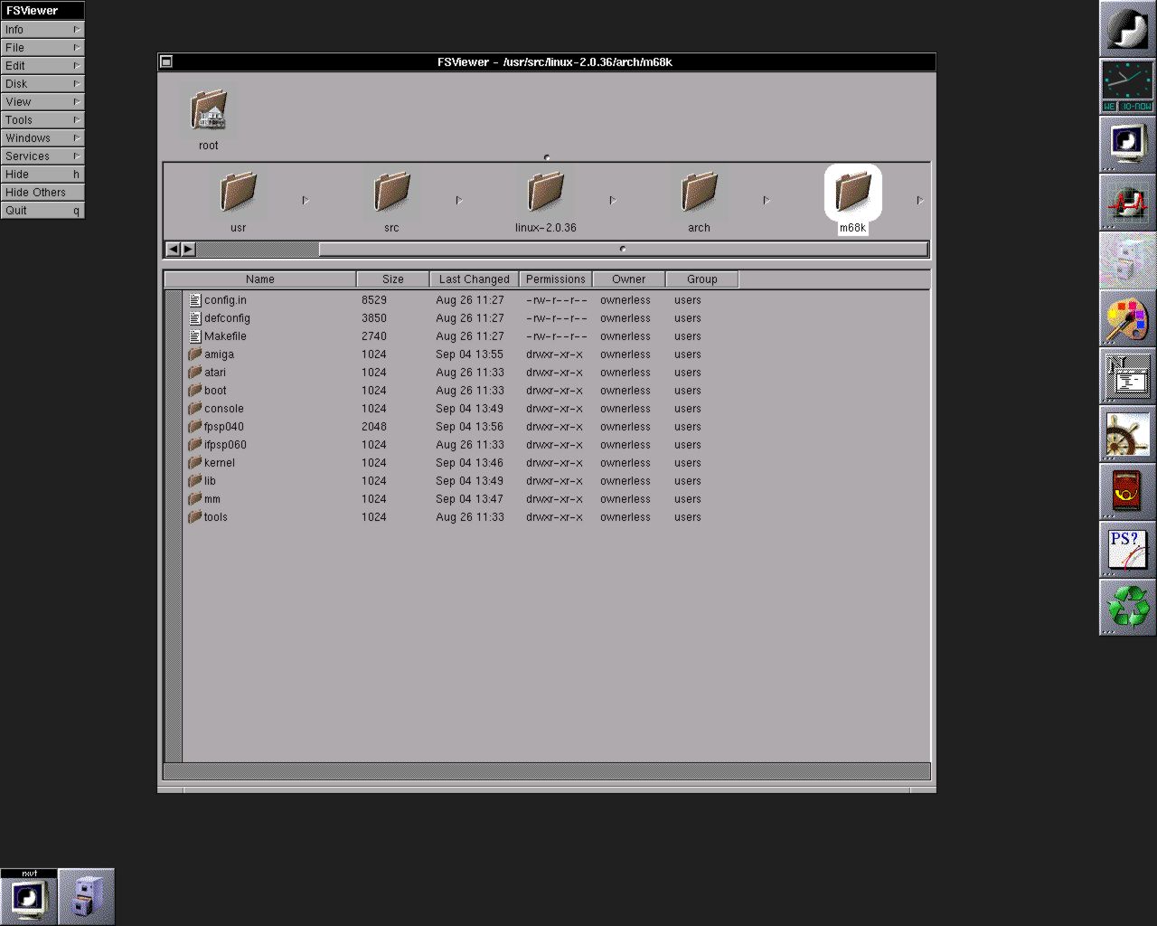Open the root home folder icon

click(x=209, y=110)
